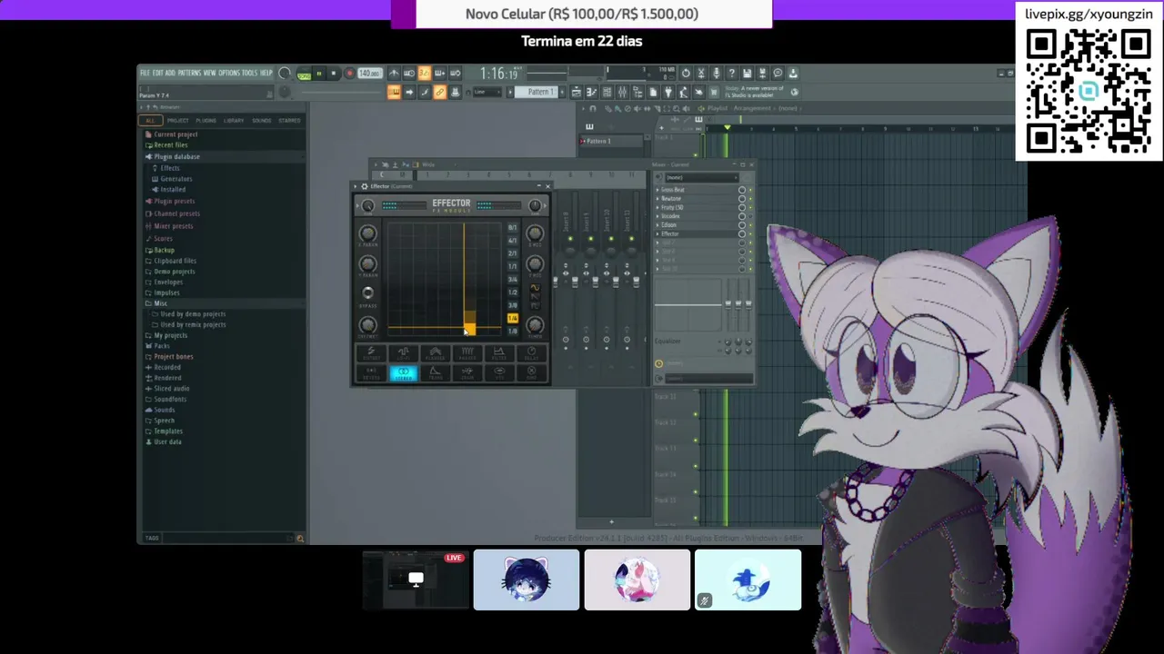Select sine LFO shape in Effector

[x=535, y=287]
